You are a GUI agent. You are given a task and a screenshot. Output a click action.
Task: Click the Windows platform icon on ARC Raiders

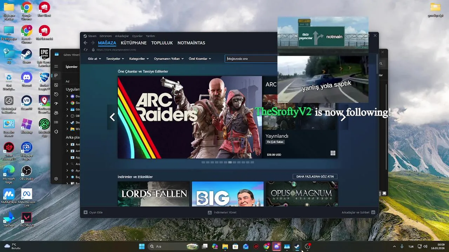coord(333,153)
